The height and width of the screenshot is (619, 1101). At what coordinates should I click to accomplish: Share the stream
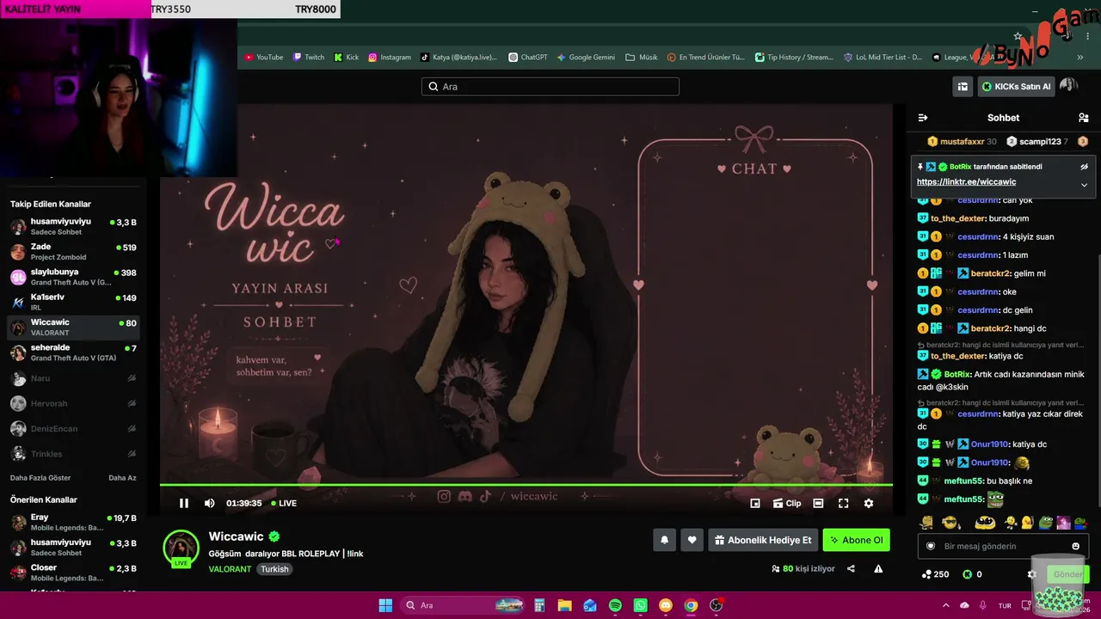[851, 568]
